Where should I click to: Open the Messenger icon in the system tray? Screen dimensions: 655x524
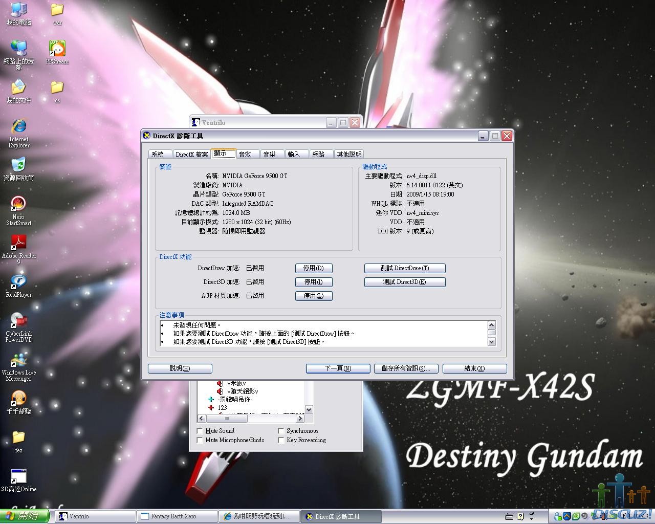click(558, 516)
